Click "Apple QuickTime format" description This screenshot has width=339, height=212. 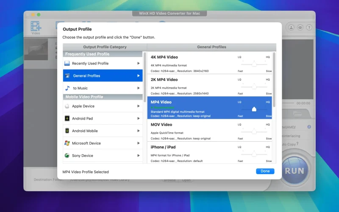(167, 133)
